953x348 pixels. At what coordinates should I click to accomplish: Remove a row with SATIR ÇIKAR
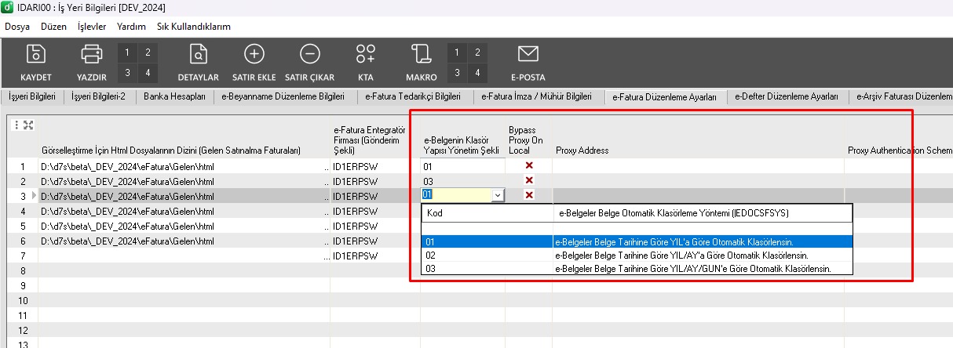309,55
